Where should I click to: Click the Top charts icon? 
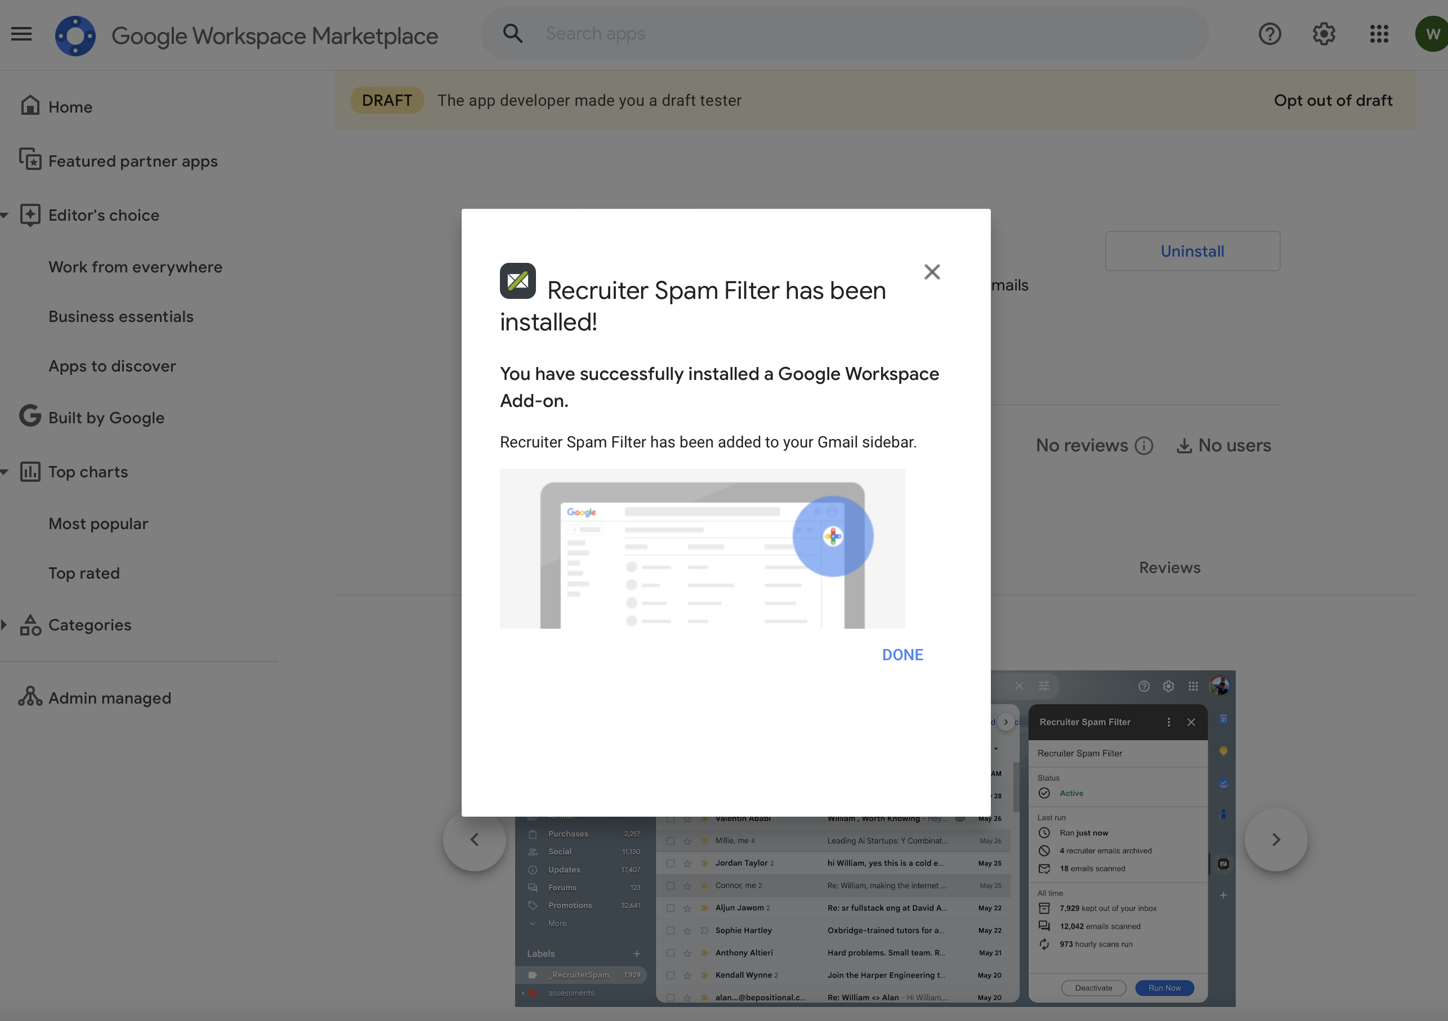(30, 472)
